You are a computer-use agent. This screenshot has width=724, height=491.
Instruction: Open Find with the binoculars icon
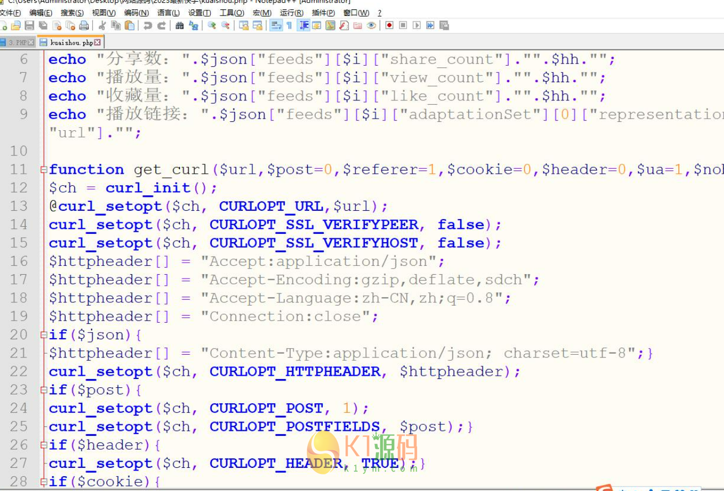[179, 25]
